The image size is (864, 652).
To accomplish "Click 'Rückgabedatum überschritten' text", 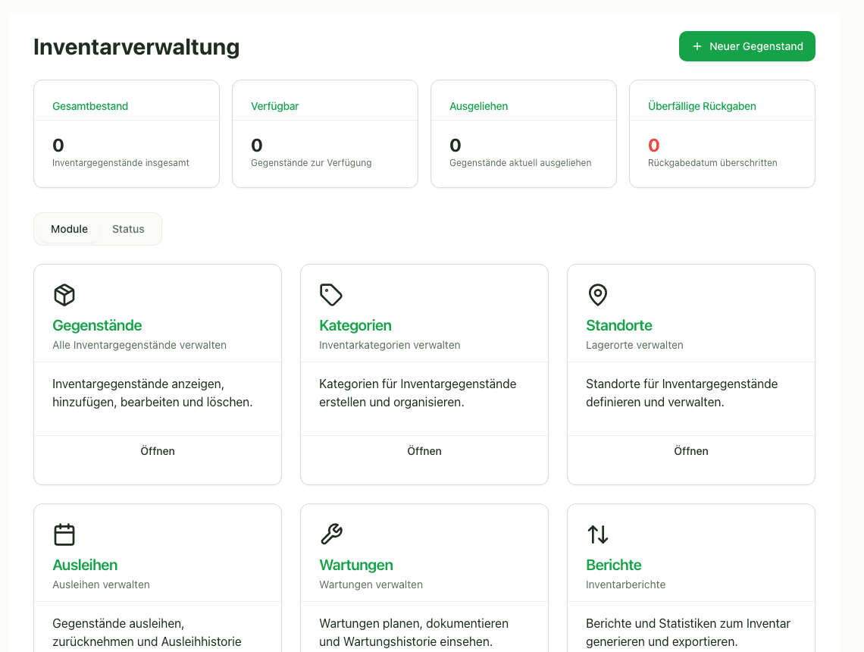I will [712, 162].
